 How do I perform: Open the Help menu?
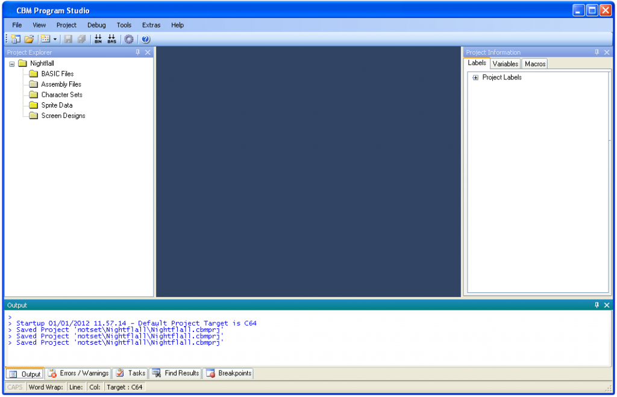[177, 25]
